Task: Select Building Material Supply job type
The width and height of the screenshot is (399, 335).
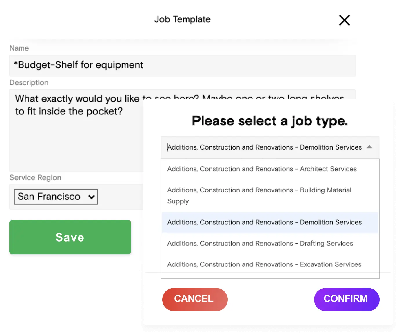Action: pyautogui.click(x=259, y=195)
